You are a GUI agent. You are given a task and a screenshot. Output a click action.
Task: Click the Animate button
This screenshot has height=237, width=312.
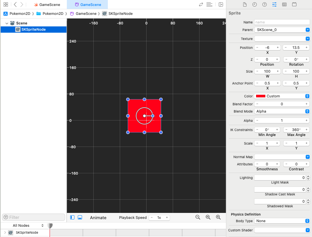pos(98,218)
